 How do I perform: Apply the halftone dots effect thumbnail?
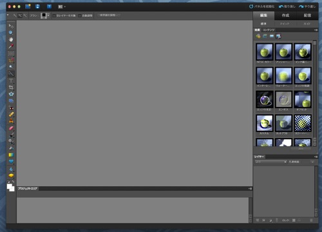[303, 123]
